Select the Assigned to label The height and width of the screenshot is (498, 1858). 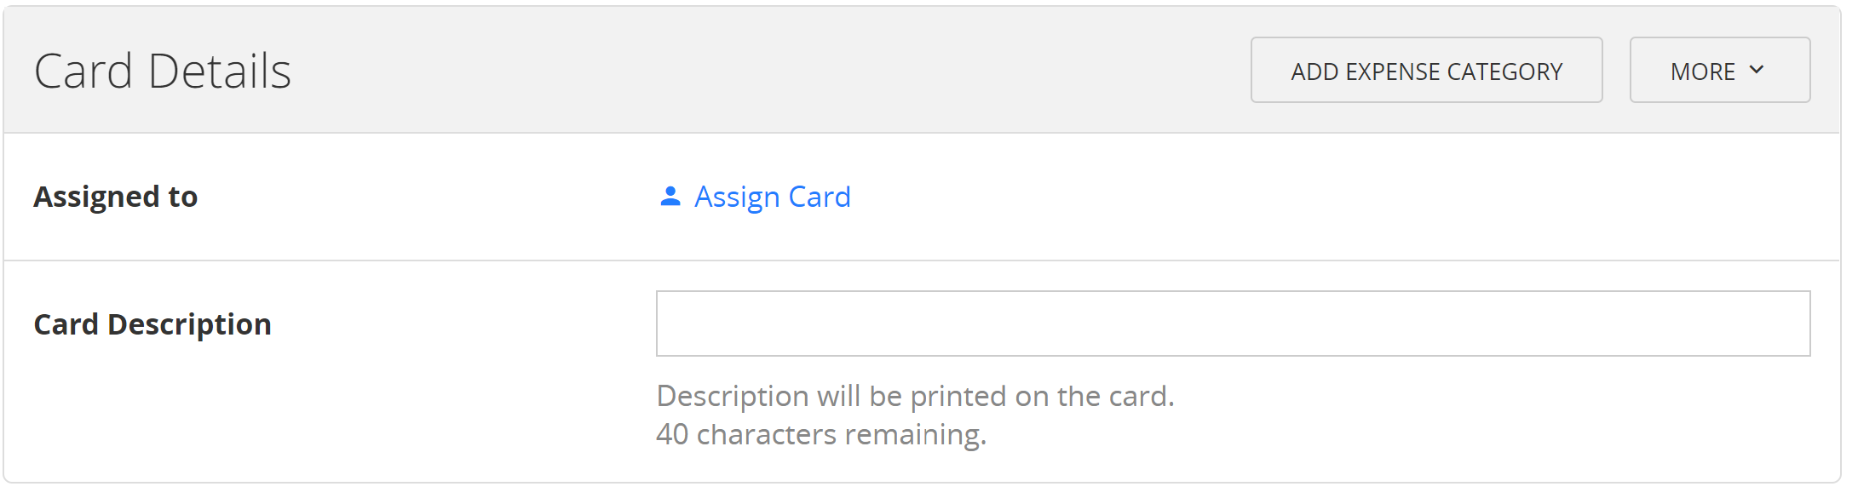[116, 197]
